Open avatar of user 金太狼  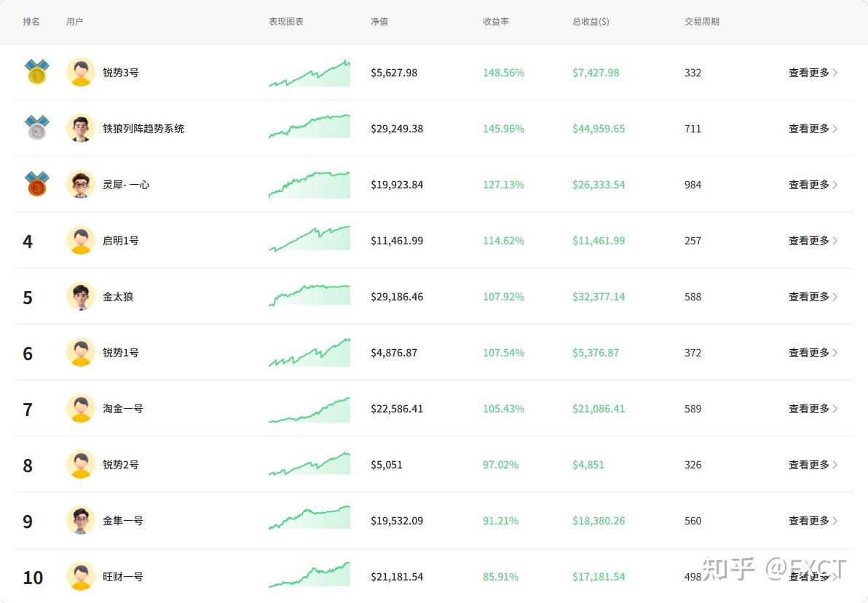click(81, 296)
